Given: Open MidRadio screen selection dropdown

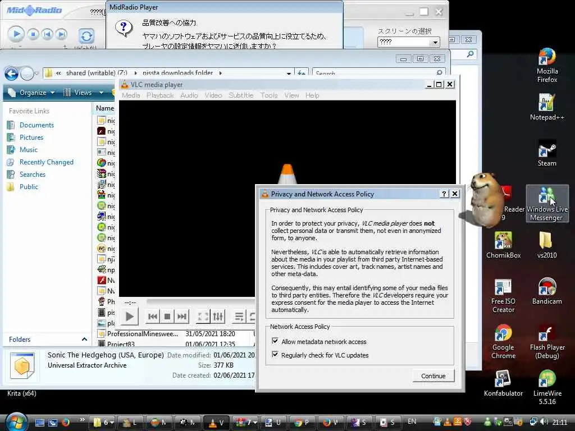Looking at the screenshot, I should pyautogui.click(x=435, y=42).
